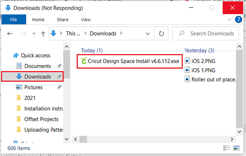This screenshot has height=156, width=246.
Task: Click the Search Downloads field
Action: click(x=206, y=33)
